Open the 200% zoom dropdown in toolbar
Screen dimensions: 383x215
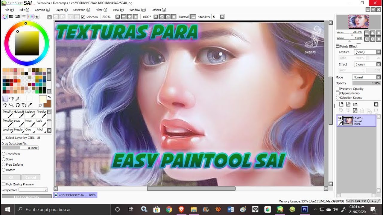(118, 17)
